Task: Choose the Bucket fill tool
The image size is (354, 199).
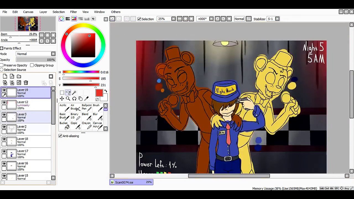Action: click(64, 125)
